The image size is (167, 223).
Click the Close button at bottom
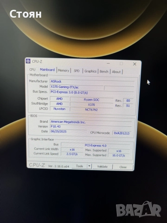click(x=123, y=167)
